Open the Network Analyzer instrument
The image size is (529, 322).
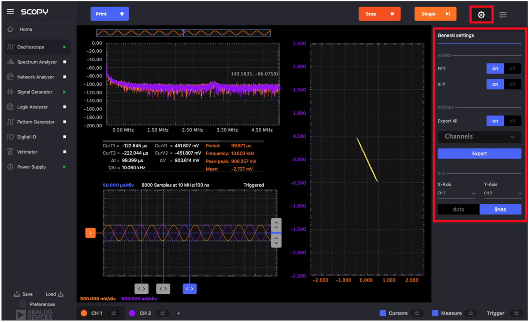click(x=35, y=77)
